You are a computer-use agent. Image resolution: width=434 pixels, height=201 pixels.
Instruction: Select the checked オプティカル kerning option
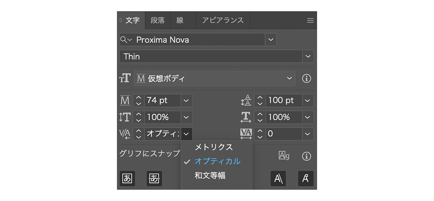click(x=217, y=162)
